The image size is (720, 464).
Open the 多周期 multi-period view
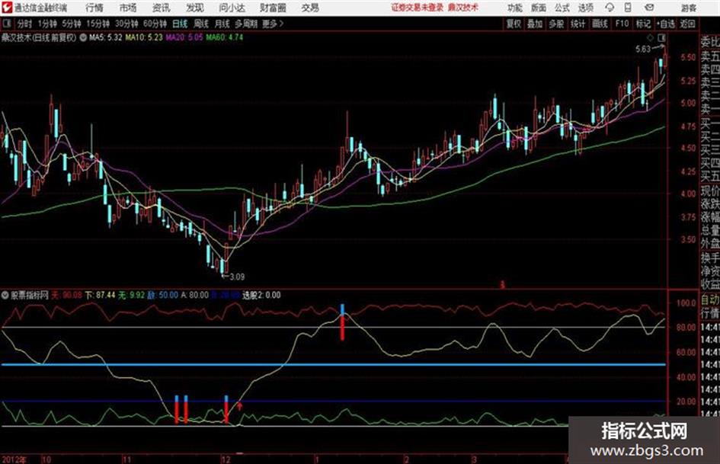246,24
